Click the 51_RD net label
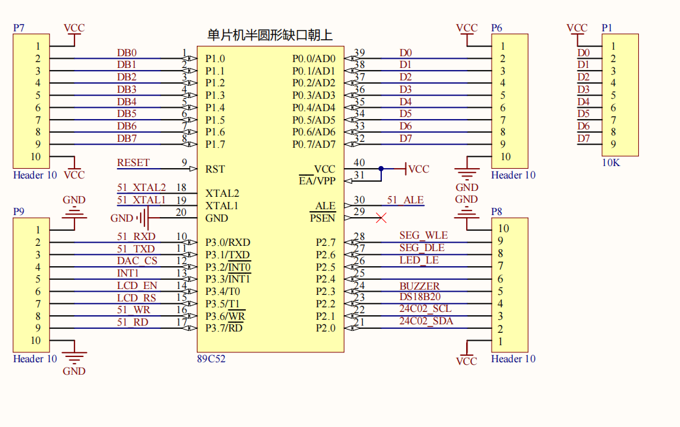This screenshot has width=680, height=427. [x=133, y=322]
